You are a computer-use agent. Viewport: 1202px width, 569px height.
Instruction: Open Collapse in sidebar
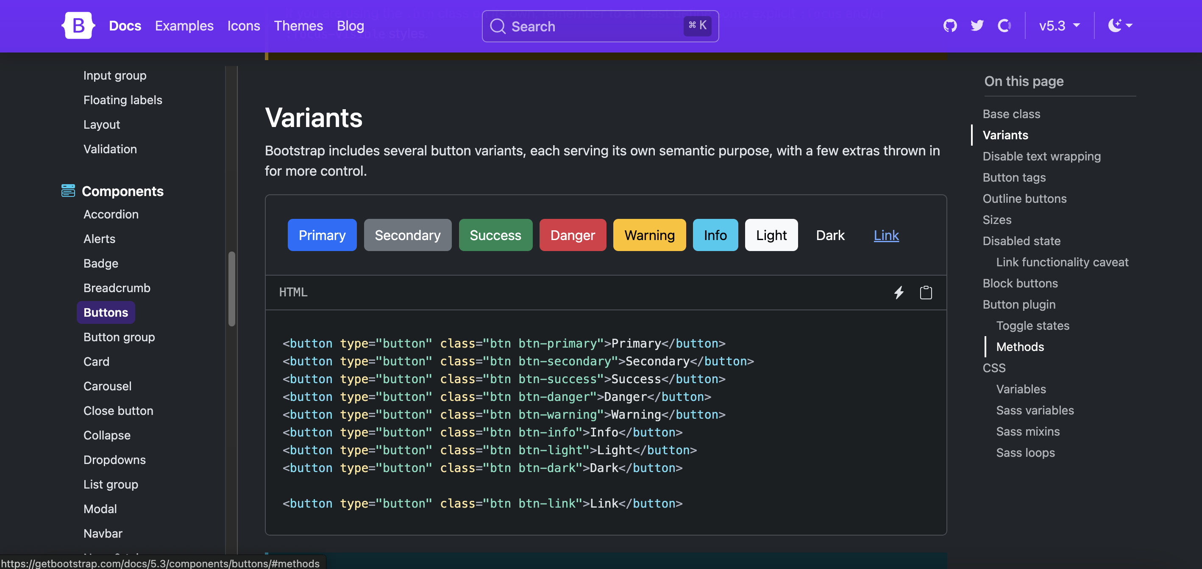pyautogui.click(x=107, y=435)
